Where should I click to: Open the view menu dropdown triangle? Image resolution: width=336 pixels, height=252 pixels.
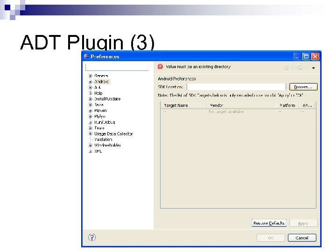[314, 68]
